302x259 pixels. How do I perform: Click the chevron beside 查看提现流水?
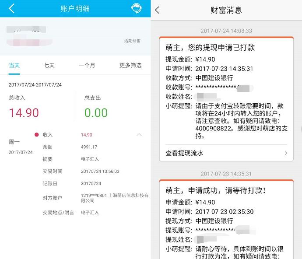(x=286, y=153)
